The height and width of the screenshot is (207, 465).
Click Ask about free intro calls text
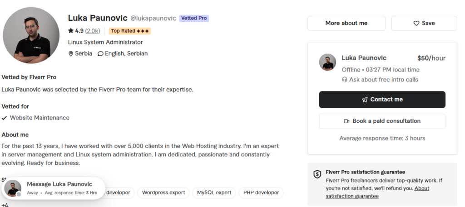pyautogui.click(x=383, y=80)
